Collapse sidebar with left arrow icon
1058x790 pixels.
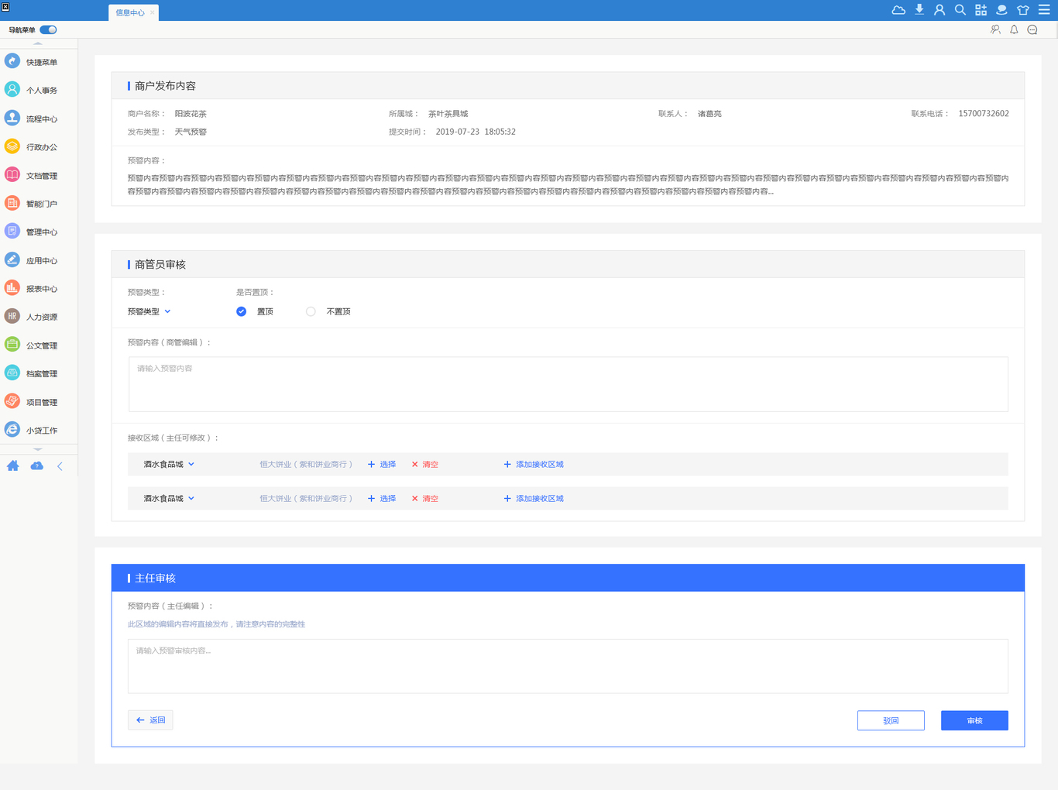60,466
